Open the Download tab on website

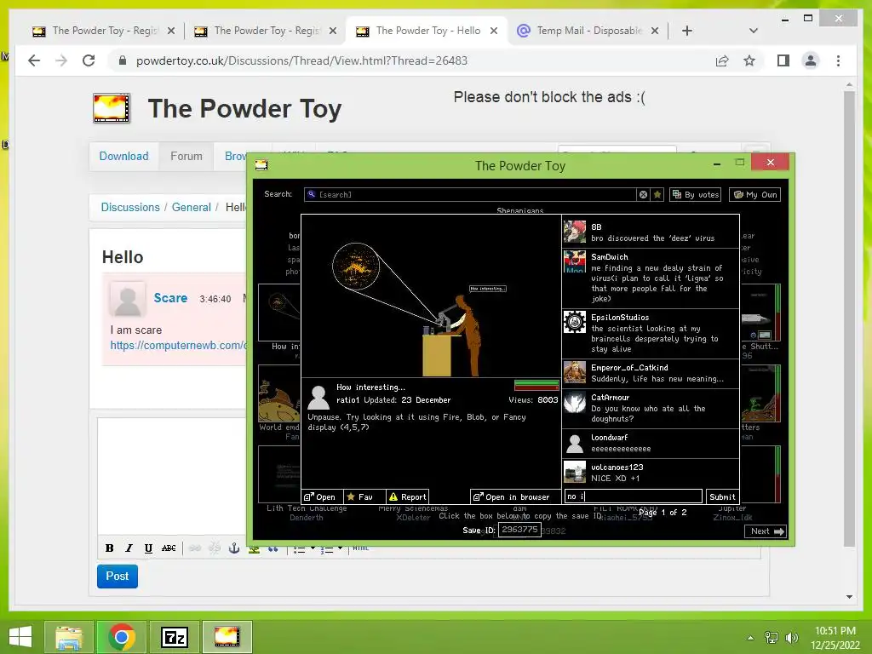123,157
